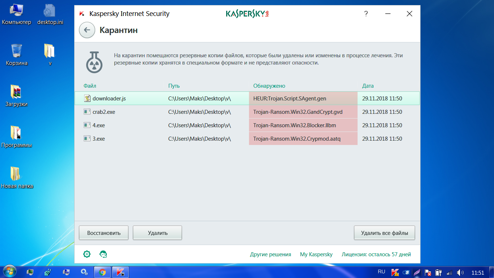Click the 3.exe file icon
The width and height of the screenshot is (494, 278).
pos(87,139)
